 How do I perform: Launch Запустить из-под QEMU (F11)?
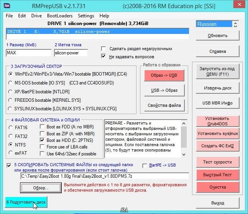(218, 71)
